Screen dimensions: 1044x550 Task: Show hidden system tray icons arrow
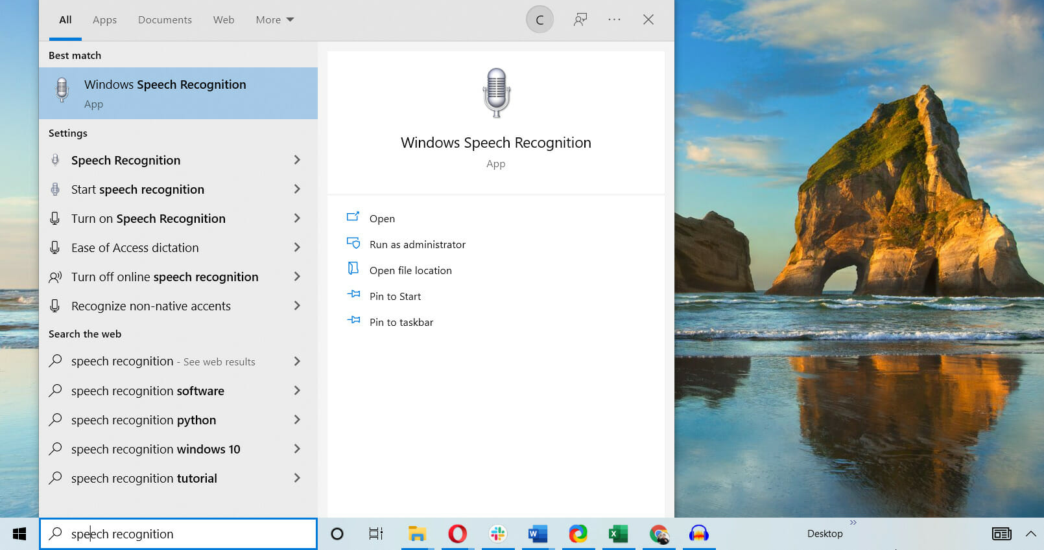[x=1031, y=534]
